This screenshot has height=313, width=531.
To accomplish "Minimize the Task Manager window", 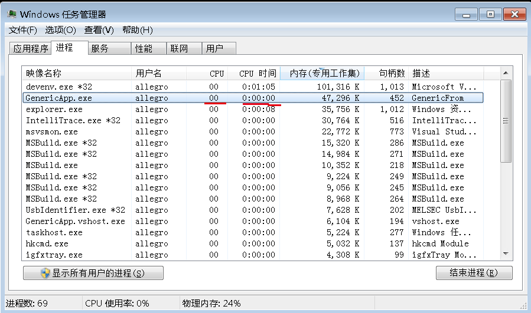I will click(x=466, y=14).
